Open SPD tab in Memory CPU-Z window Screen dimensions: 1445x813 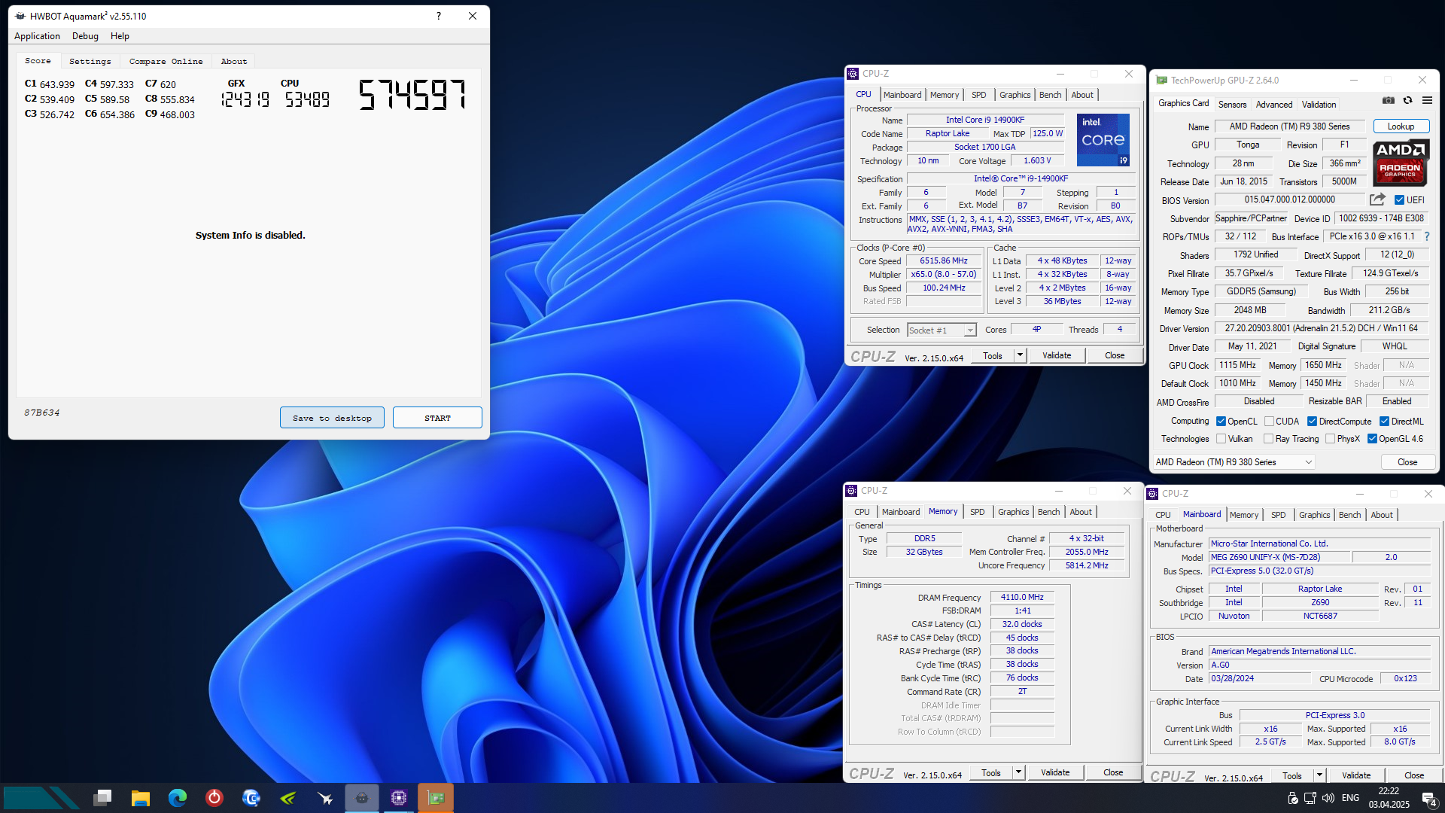(977, 512)
